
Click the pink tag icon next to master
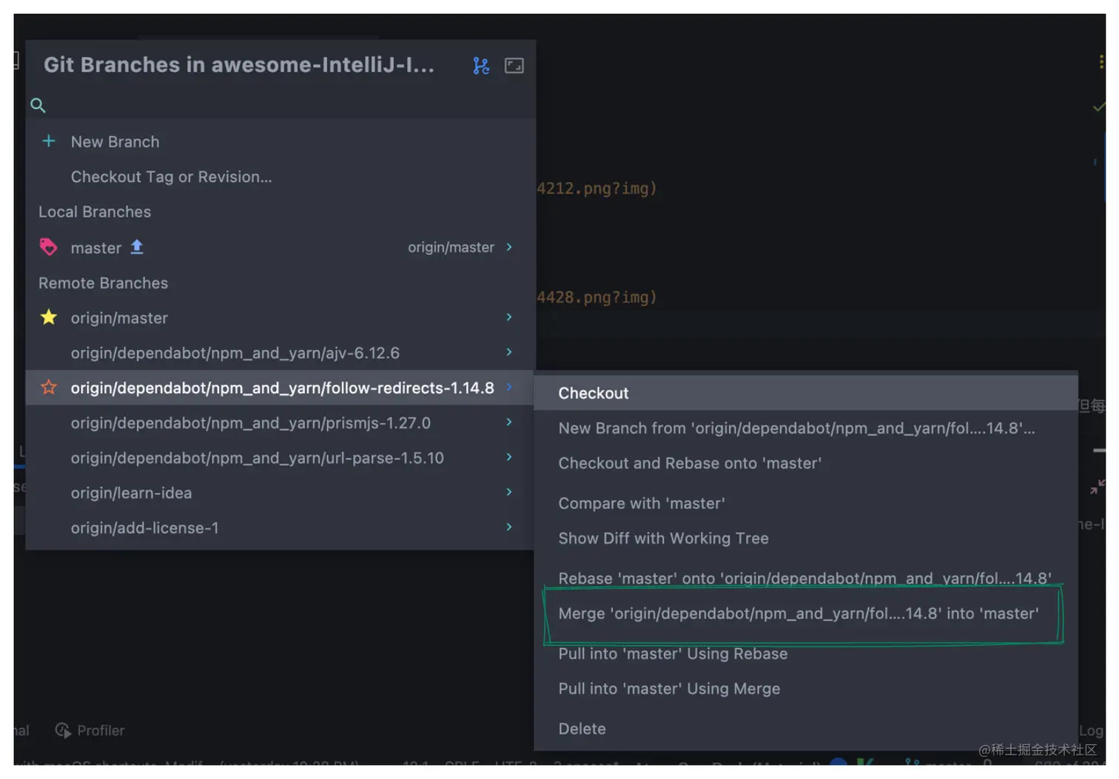click(49, 247)
